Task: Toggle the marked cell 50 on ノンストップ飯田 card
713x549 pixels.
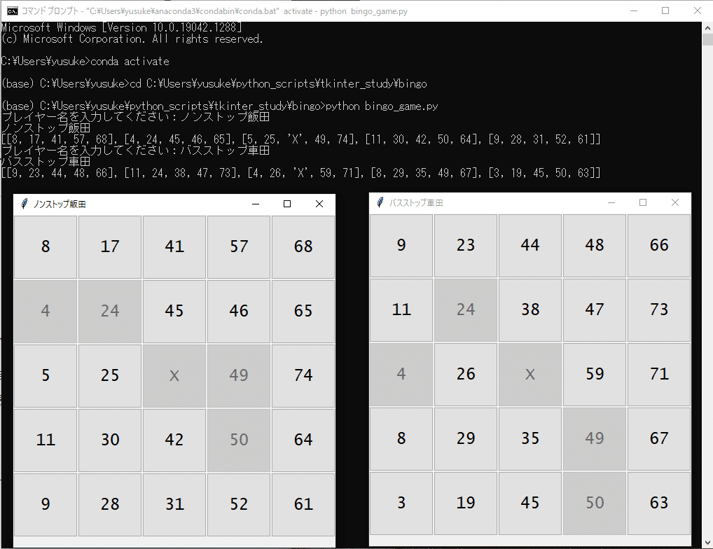Action: pyautogui.click(x=238, y=440)
